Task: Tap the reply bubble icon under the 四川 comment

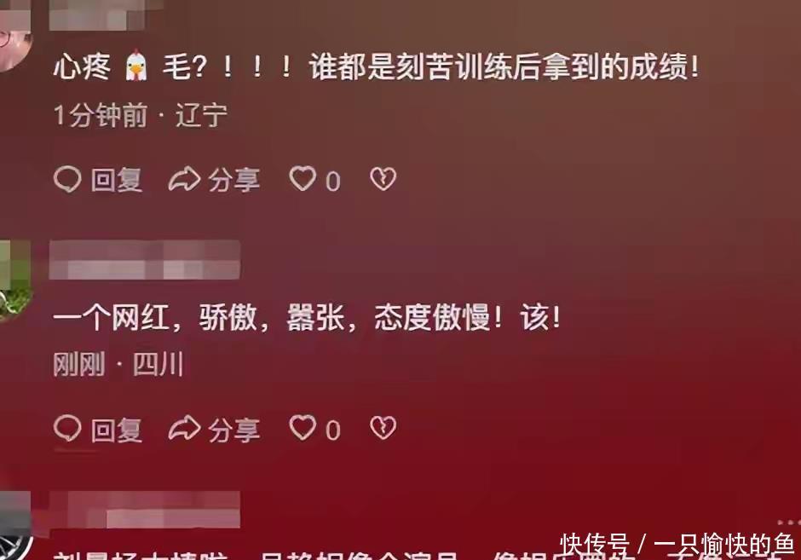Action: tap(67, 428)
